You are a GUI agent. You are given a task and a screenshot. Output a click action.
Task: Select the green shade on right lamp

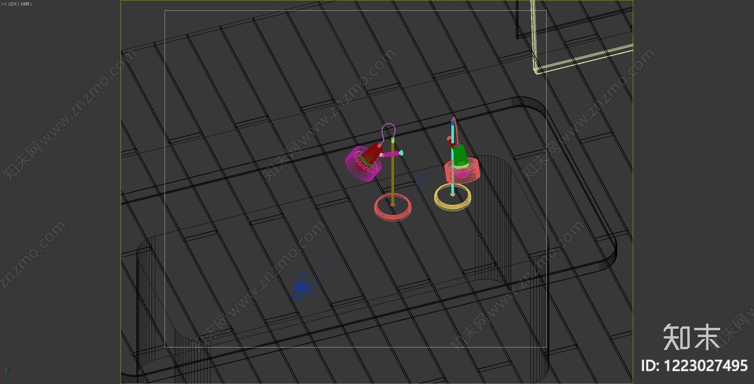click(x=460, y=156)
